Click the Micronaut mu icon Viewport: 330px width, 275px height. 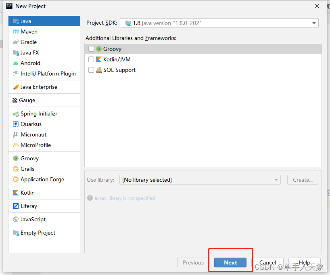[x=16, y=134]
